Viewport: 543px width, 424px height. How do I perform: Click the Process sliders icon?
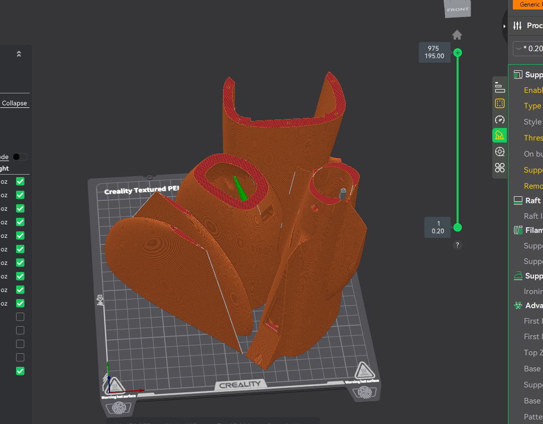(x=517, y=25)
